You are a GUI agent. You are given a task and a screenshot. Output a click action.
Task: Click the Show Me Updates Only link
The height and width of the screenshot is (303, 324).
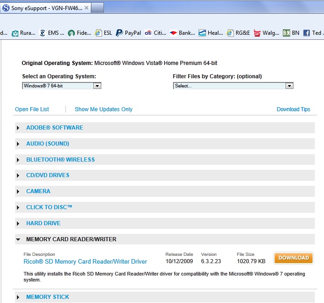[x=103, y=109]
